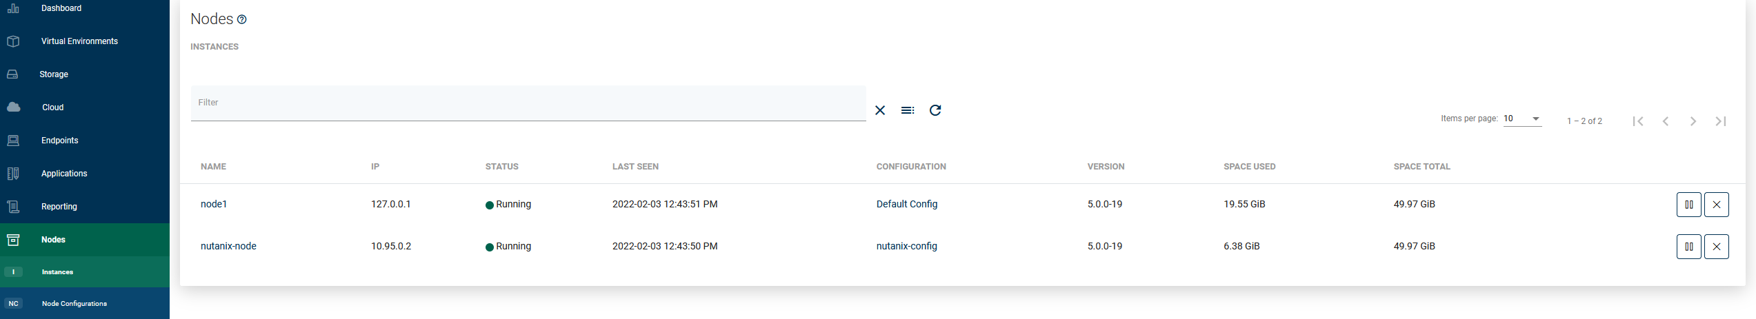
Task: Click the Virtual Environments cube icon
Action: click(13, 41)
